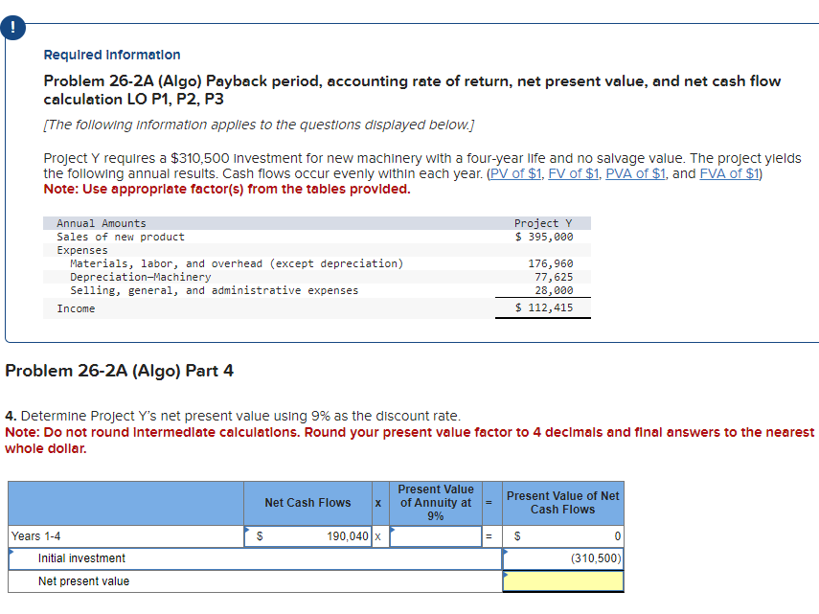The image size is (819, 614).
Task: Click the yellow Net present value answer cell
Action: [563, 580]
